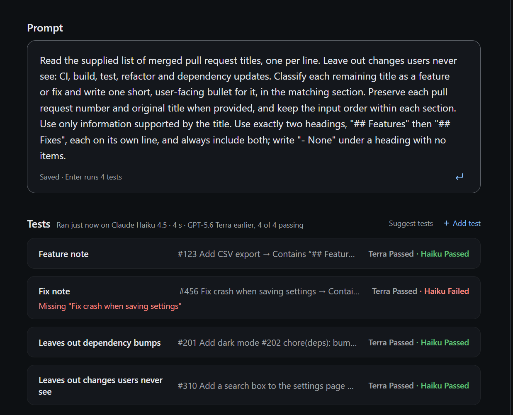
Task: Click the plus icon beside Add test
Action: click(447, 223)
